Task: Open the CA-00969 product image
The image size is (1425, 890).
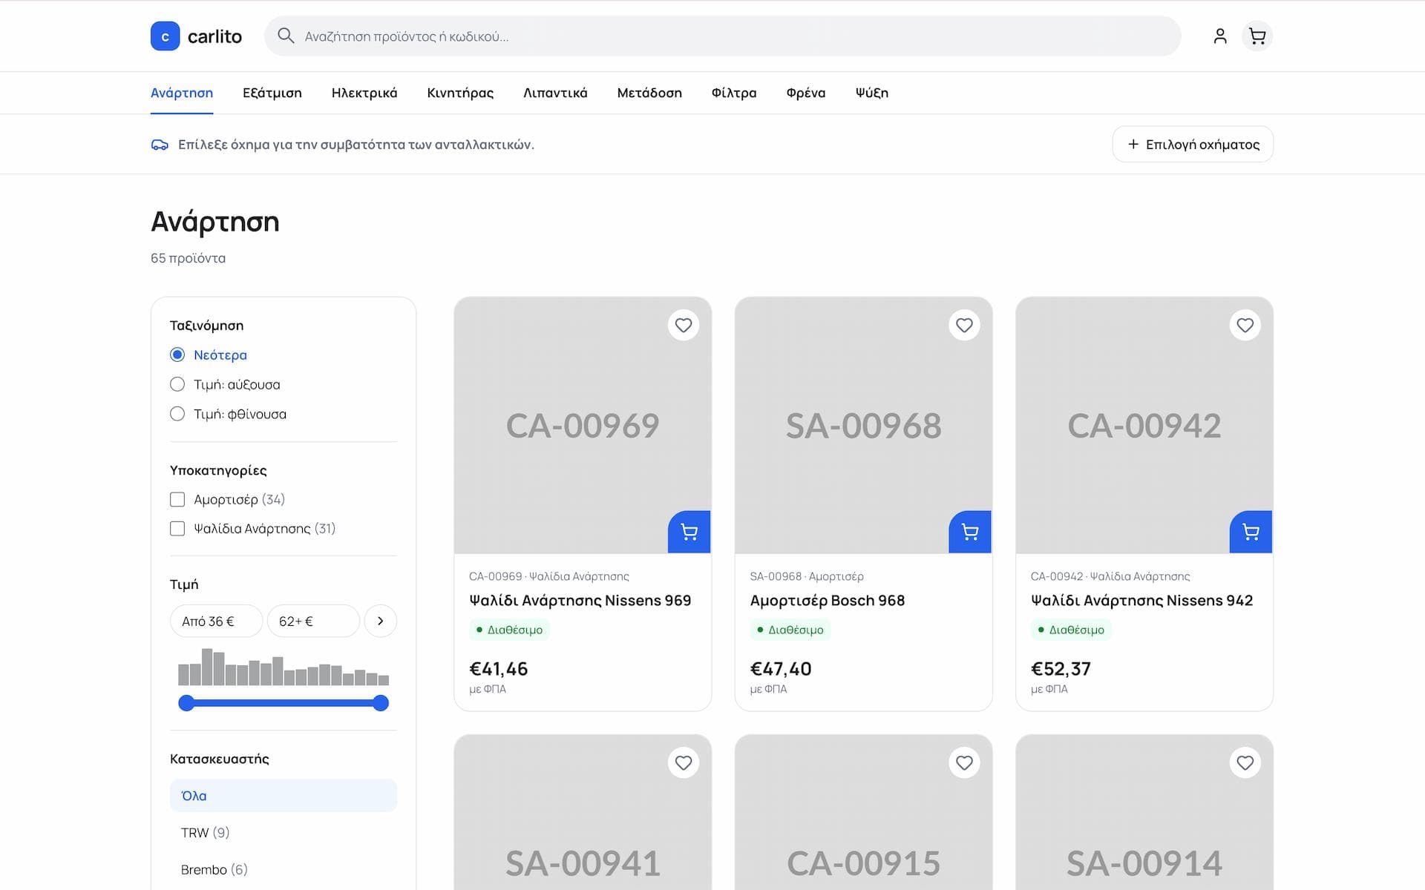Action: pyautogui.click(x=583, y=425)
